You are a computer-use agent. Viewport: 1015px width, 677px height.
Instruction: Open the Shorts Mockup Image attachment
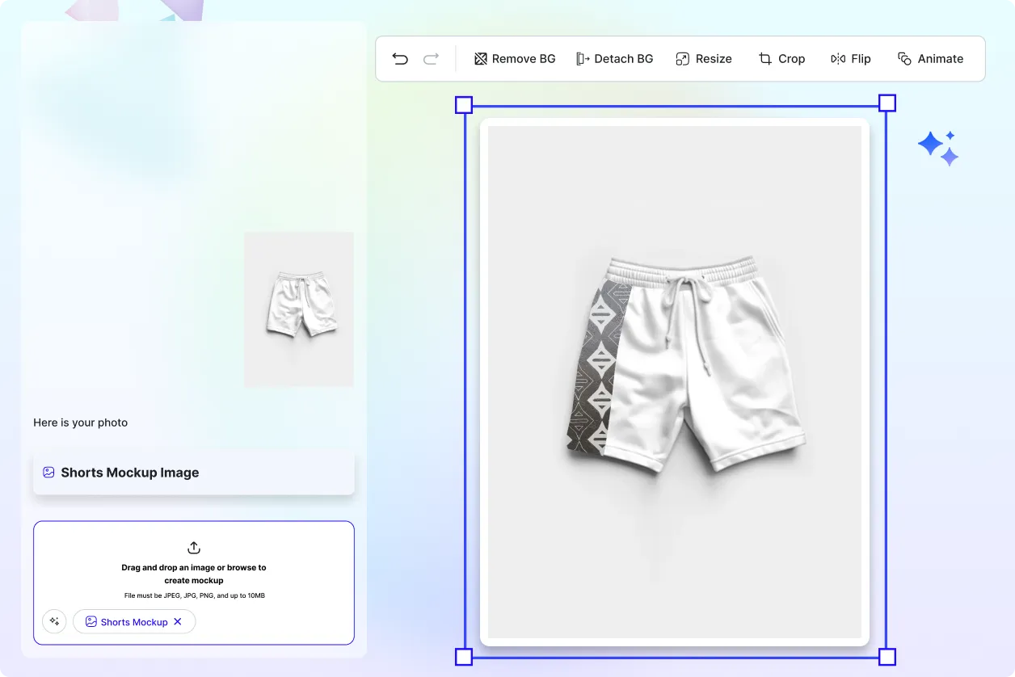193,472
